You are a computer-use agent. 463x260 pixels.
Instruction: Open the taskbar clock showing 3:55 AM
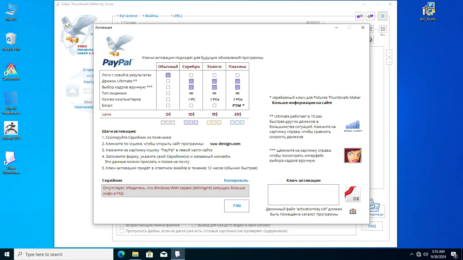tap(438, 254)
